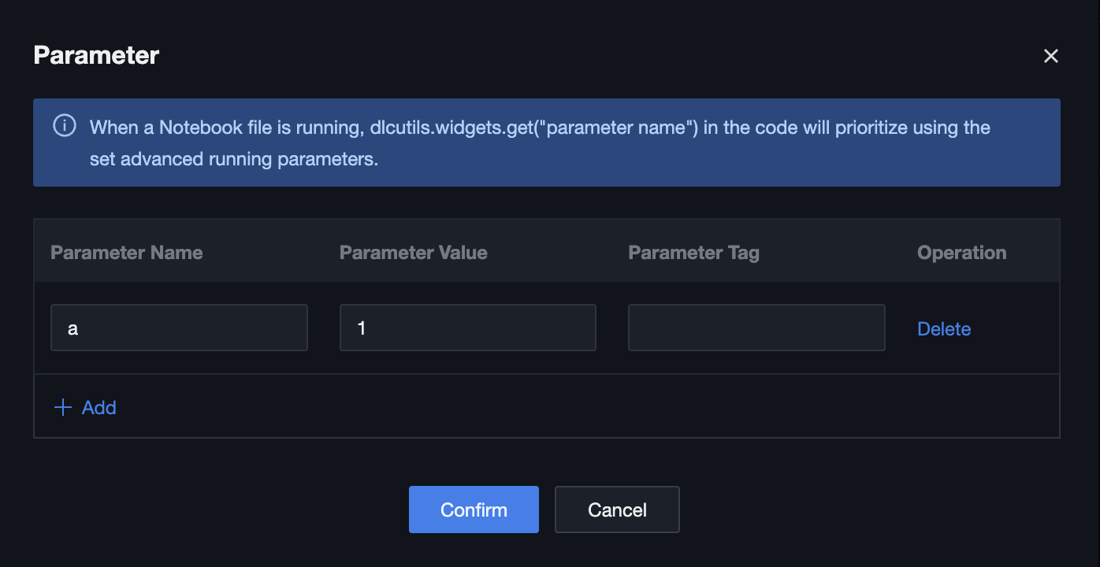Click the Parameter Name column header
The width and height of the screenshot is (1100, 567).
tap(127, 253)
